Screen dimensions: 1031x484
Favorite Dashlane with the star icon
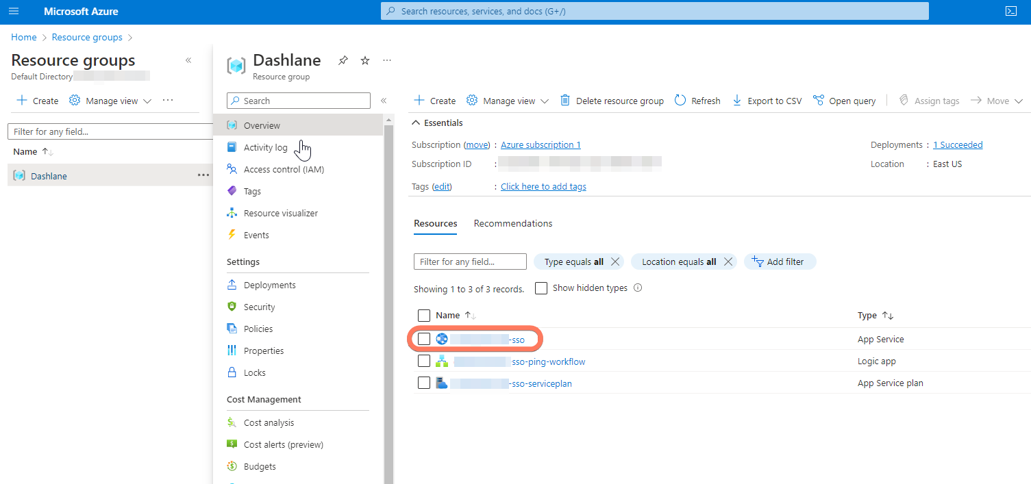[365, 61]
